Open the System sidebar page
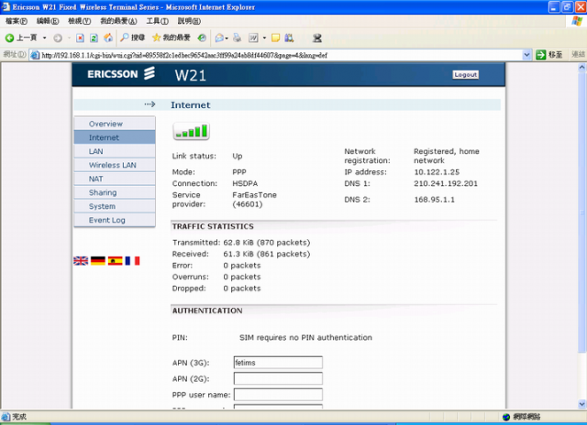The height and width of the screenshot is (425, 587). (115, 206)
